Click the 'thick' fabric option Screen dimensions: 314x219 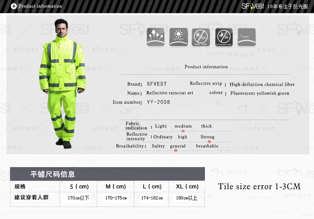pos(206,126)
